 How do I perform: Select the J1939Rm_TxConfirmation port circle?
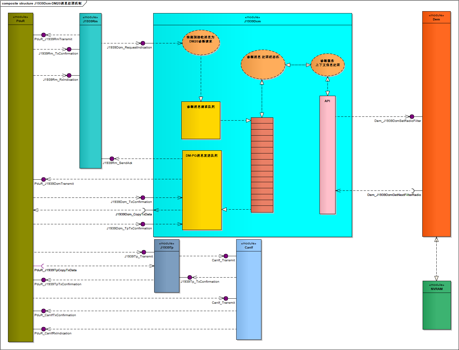(x=69, y=49)
